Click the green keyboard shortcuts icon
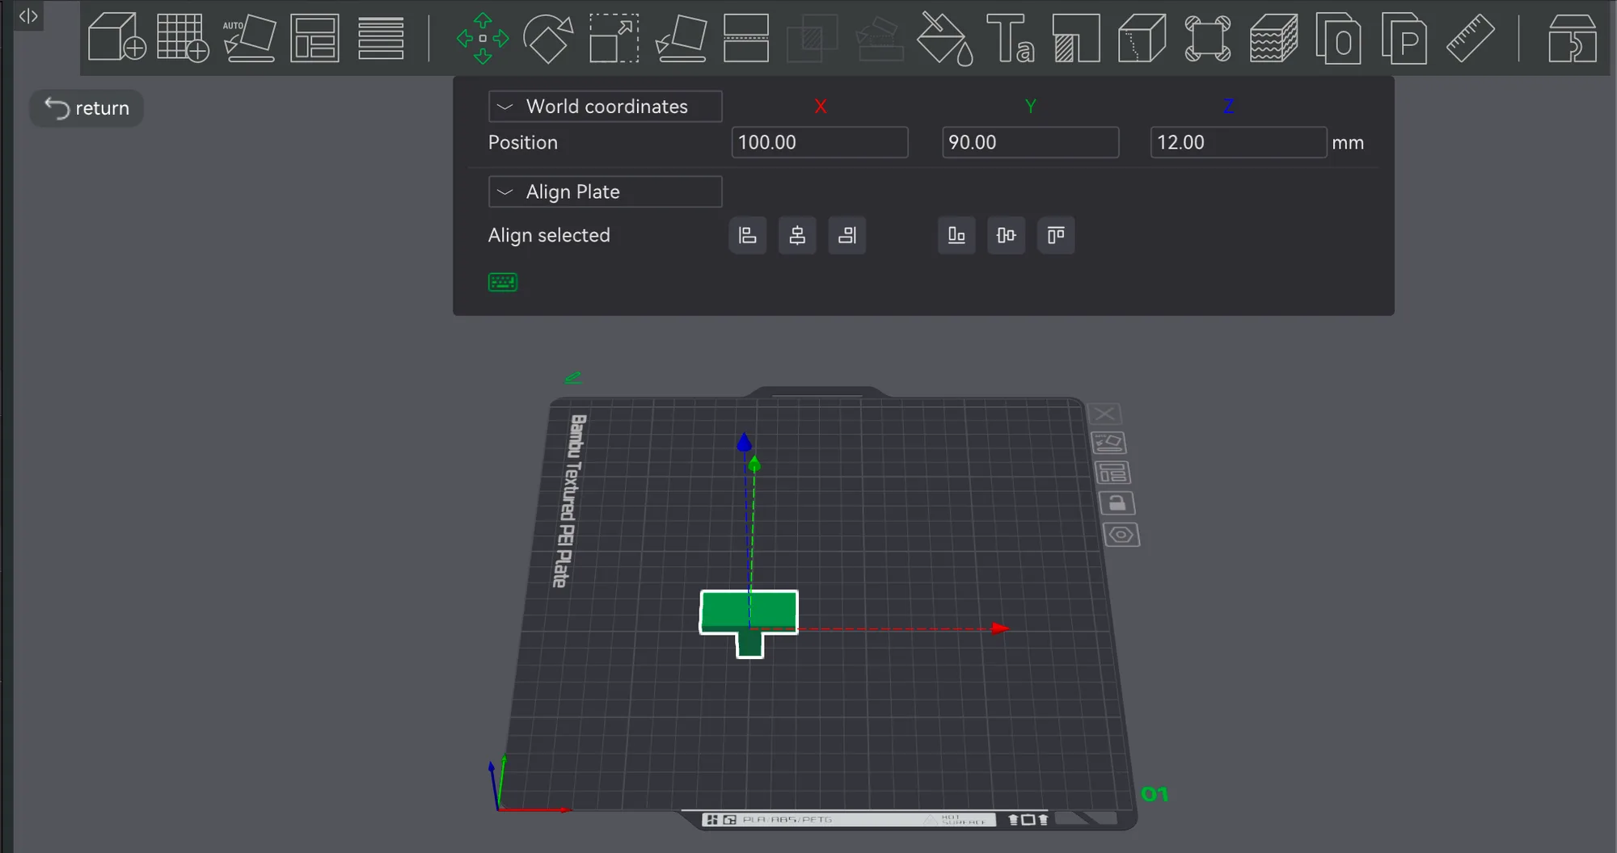 click(503, 282)
